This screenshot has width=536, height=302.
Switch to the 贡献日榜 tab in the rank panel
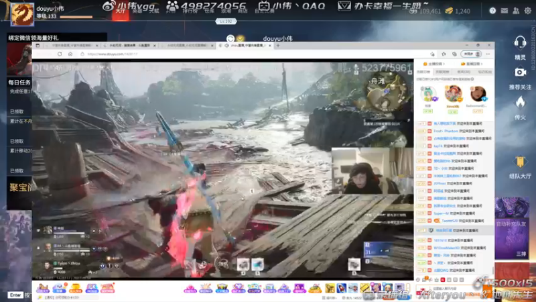[x=423, y=72]
